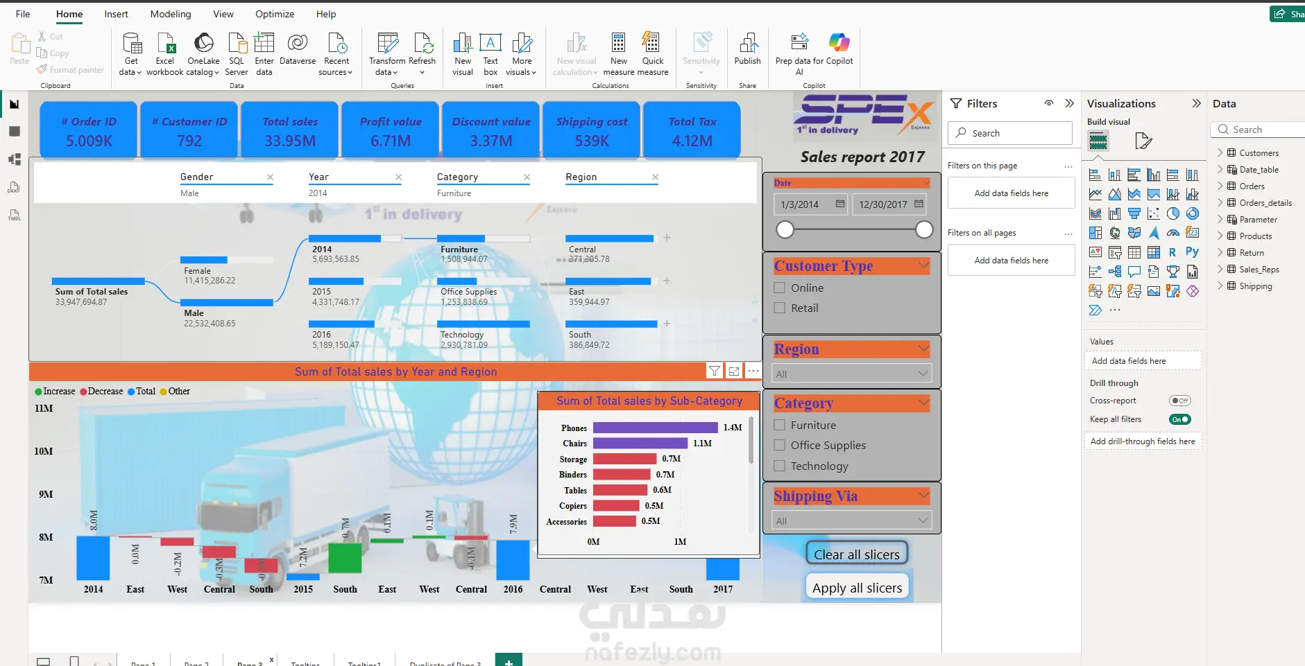
Task: Collapse the Visualizations pane
Action: [1196, 103]
